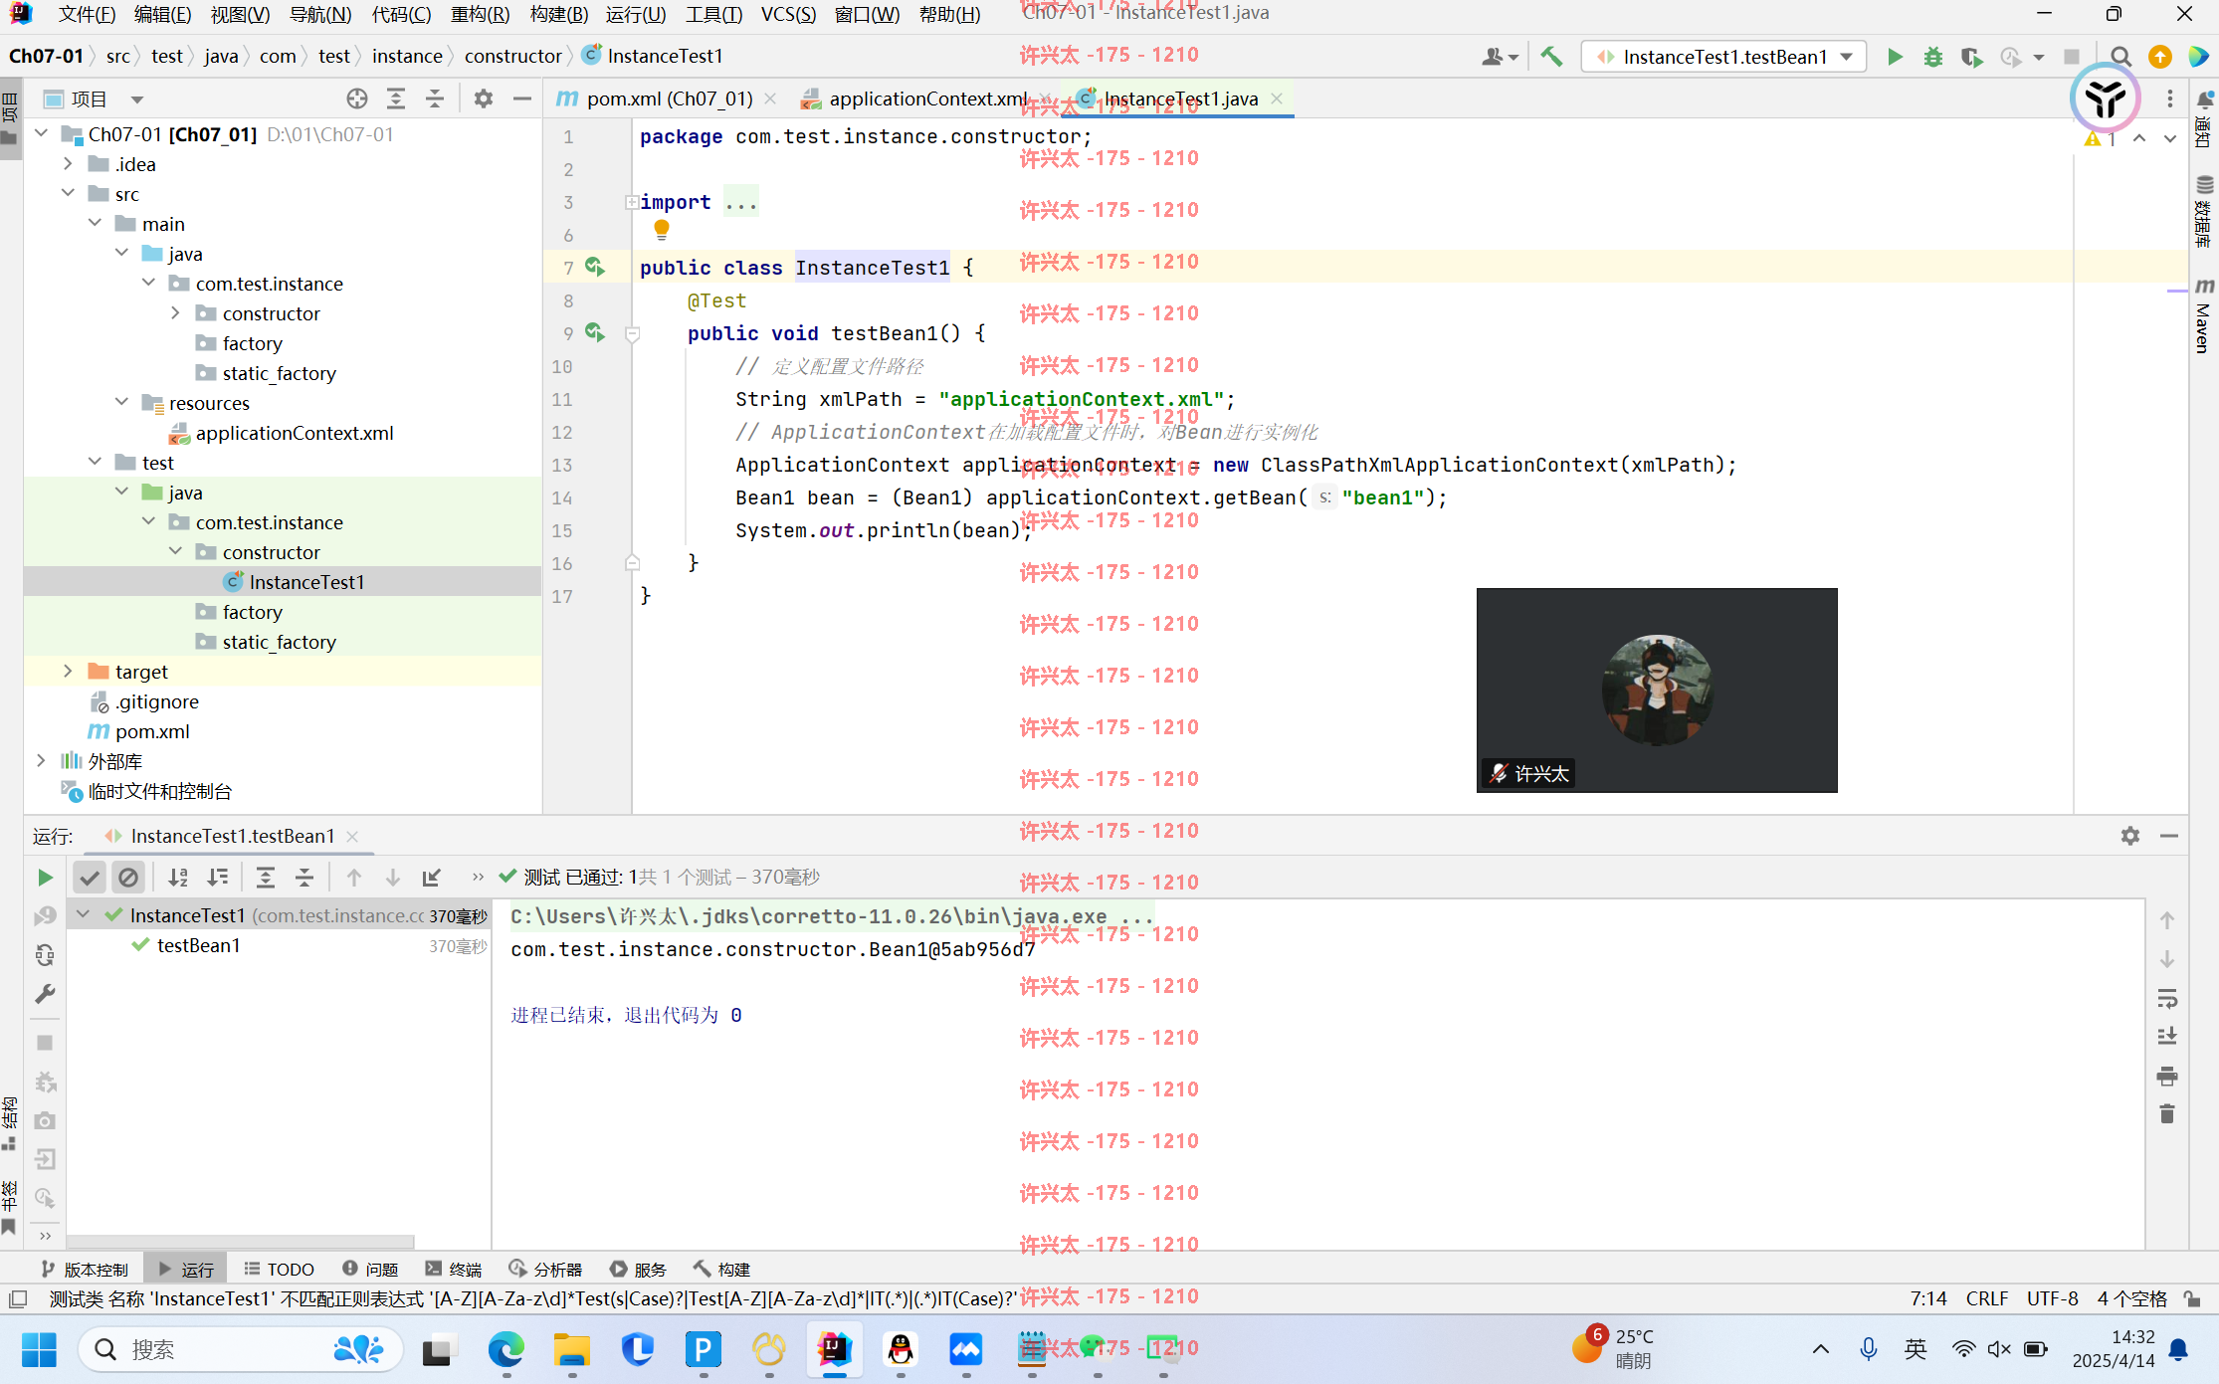Screen dimensions: 2219x1384
Task: Open the File menu
Action: (87, 14)
